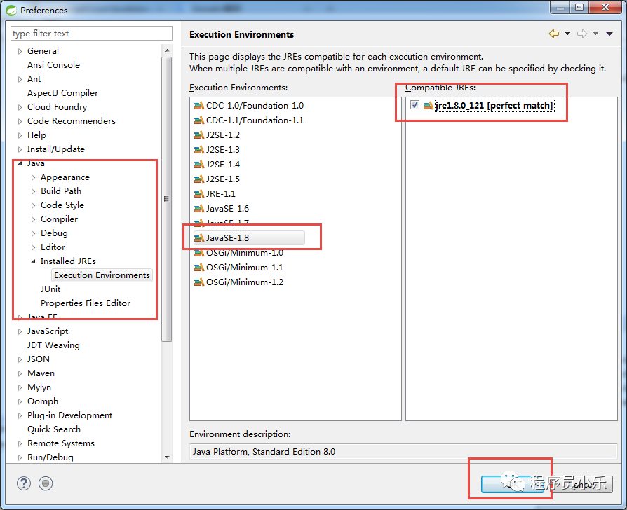Click the Cancel button
The height and width of the screenshot is (510, 627).
(x=582, y=485)
